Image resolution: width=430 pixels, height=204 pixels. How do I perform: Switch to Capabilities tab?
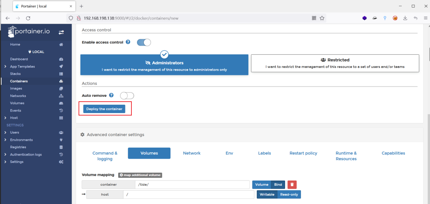393,153
